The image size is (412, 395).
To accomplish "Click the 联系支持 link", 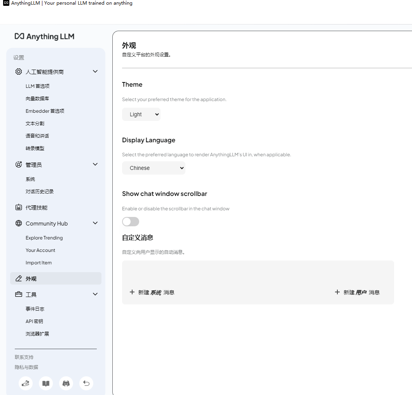I will 24,357.
